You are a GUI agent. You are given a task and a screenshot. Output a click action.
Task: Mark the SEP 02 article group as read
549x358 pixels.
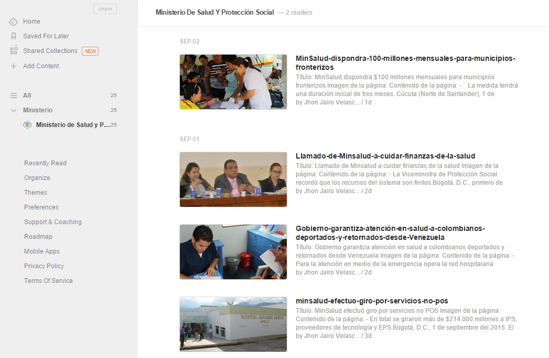tap(189, 41)
